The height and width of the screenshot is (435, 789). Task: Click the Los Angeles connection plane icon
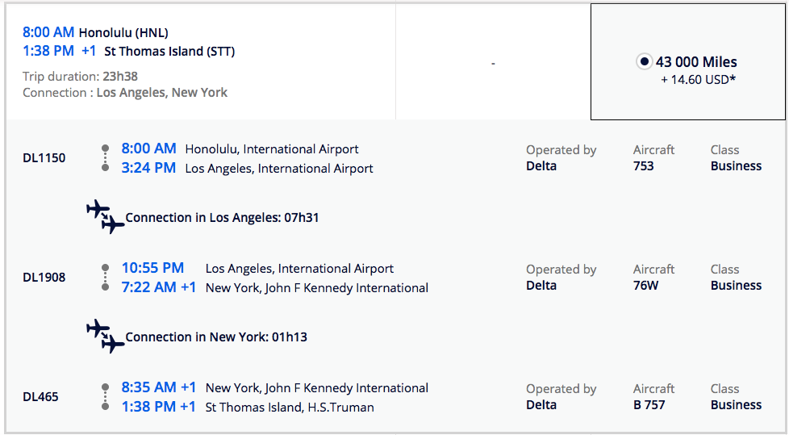(106, 217)
